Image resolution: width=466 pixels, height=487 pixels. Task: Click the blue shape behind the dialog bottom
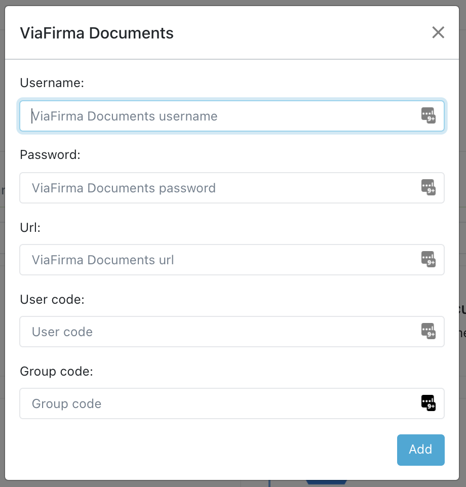(327, 482)
